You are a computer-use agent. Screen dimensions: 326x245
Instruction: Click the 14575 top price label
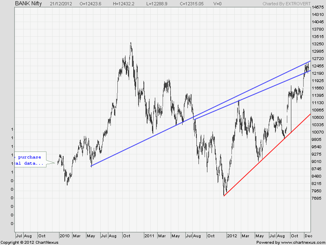[x=317, y=7]
